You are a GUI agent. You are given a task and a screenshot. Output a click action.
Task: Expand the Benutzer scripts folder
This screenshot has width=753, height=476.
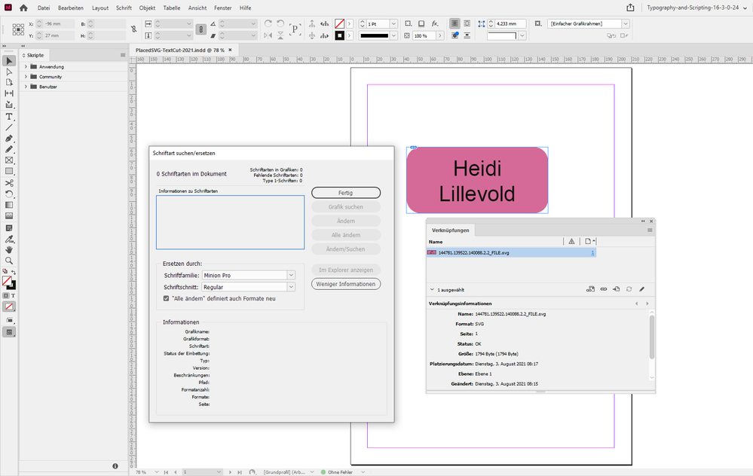(26, 87)
